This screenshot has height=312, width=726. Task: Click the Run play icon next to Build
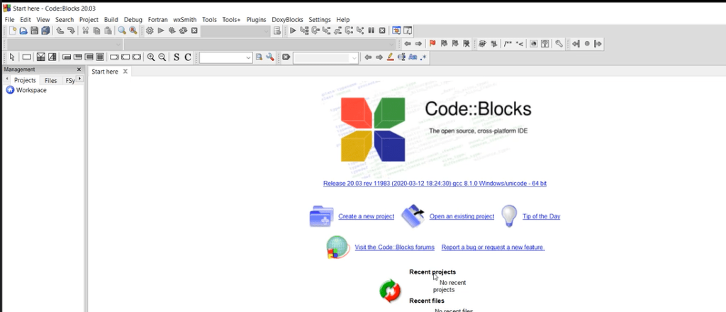tap(161, 30)
